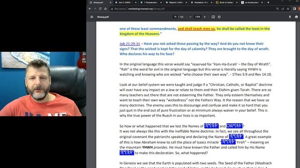Click the theway.pdf title in PDF toolbar
Screen dimensions: 300x168
pos(103,17)
